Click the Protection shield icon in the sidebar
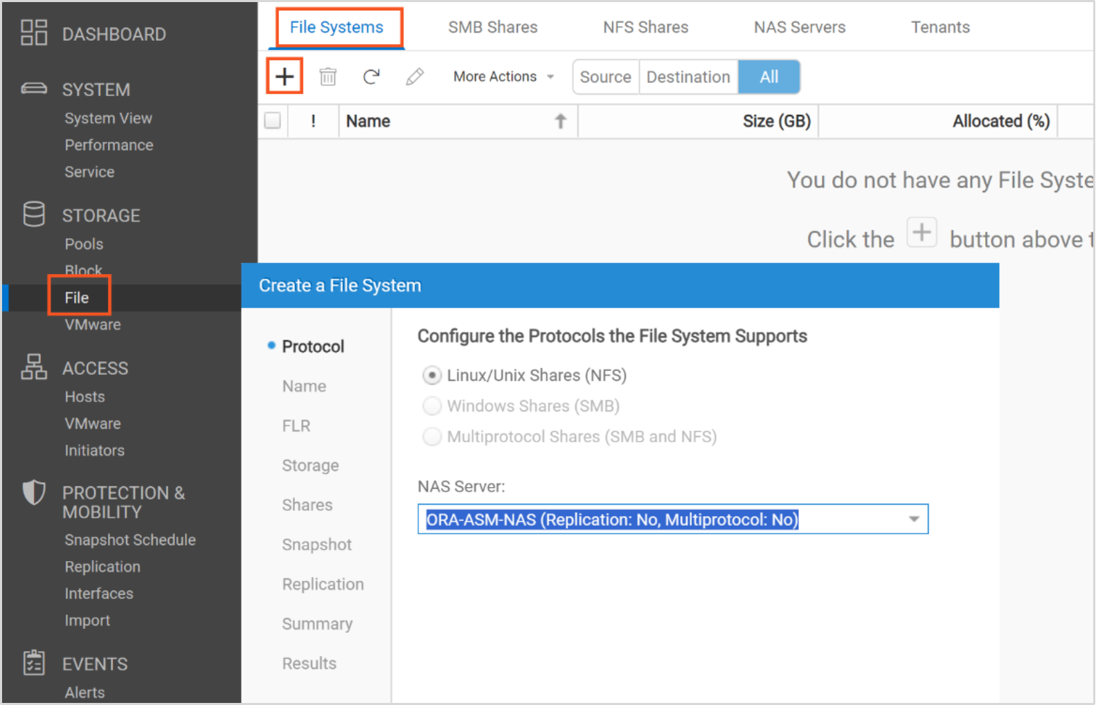The height and width of the screenshot is (705, 1096). click(34, 493)
